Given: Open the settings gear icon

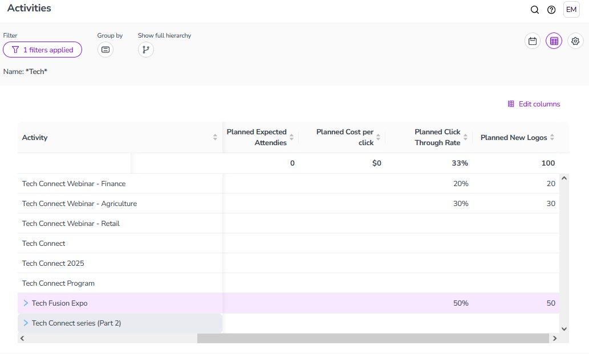Looking at the screenshot, I should click(575, 41).
